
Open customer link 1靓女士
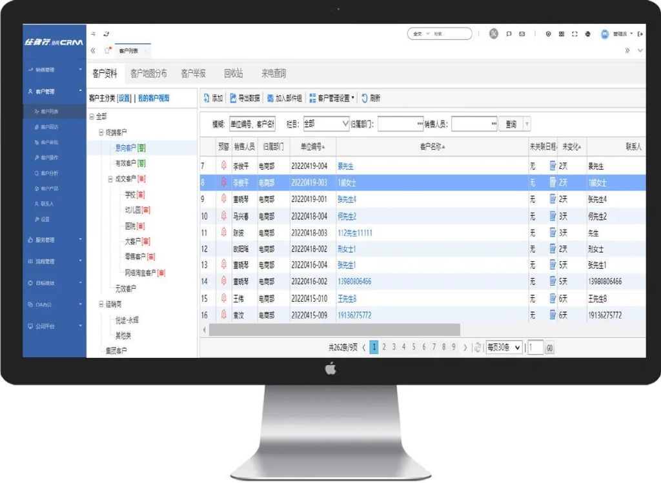point(349,182)
